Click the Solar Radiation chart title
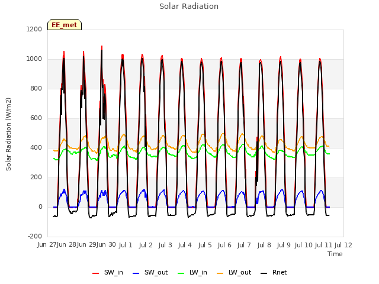379x284 pixels. pyautogui.click(x=189, y=7)
